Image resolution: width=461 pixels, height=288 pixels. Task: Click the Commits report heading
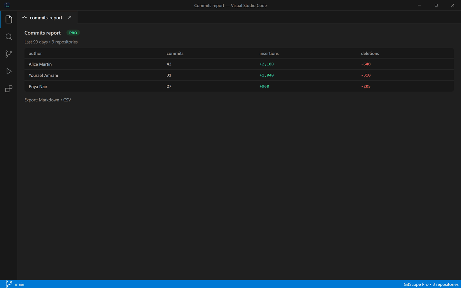[x=42, y=33]
